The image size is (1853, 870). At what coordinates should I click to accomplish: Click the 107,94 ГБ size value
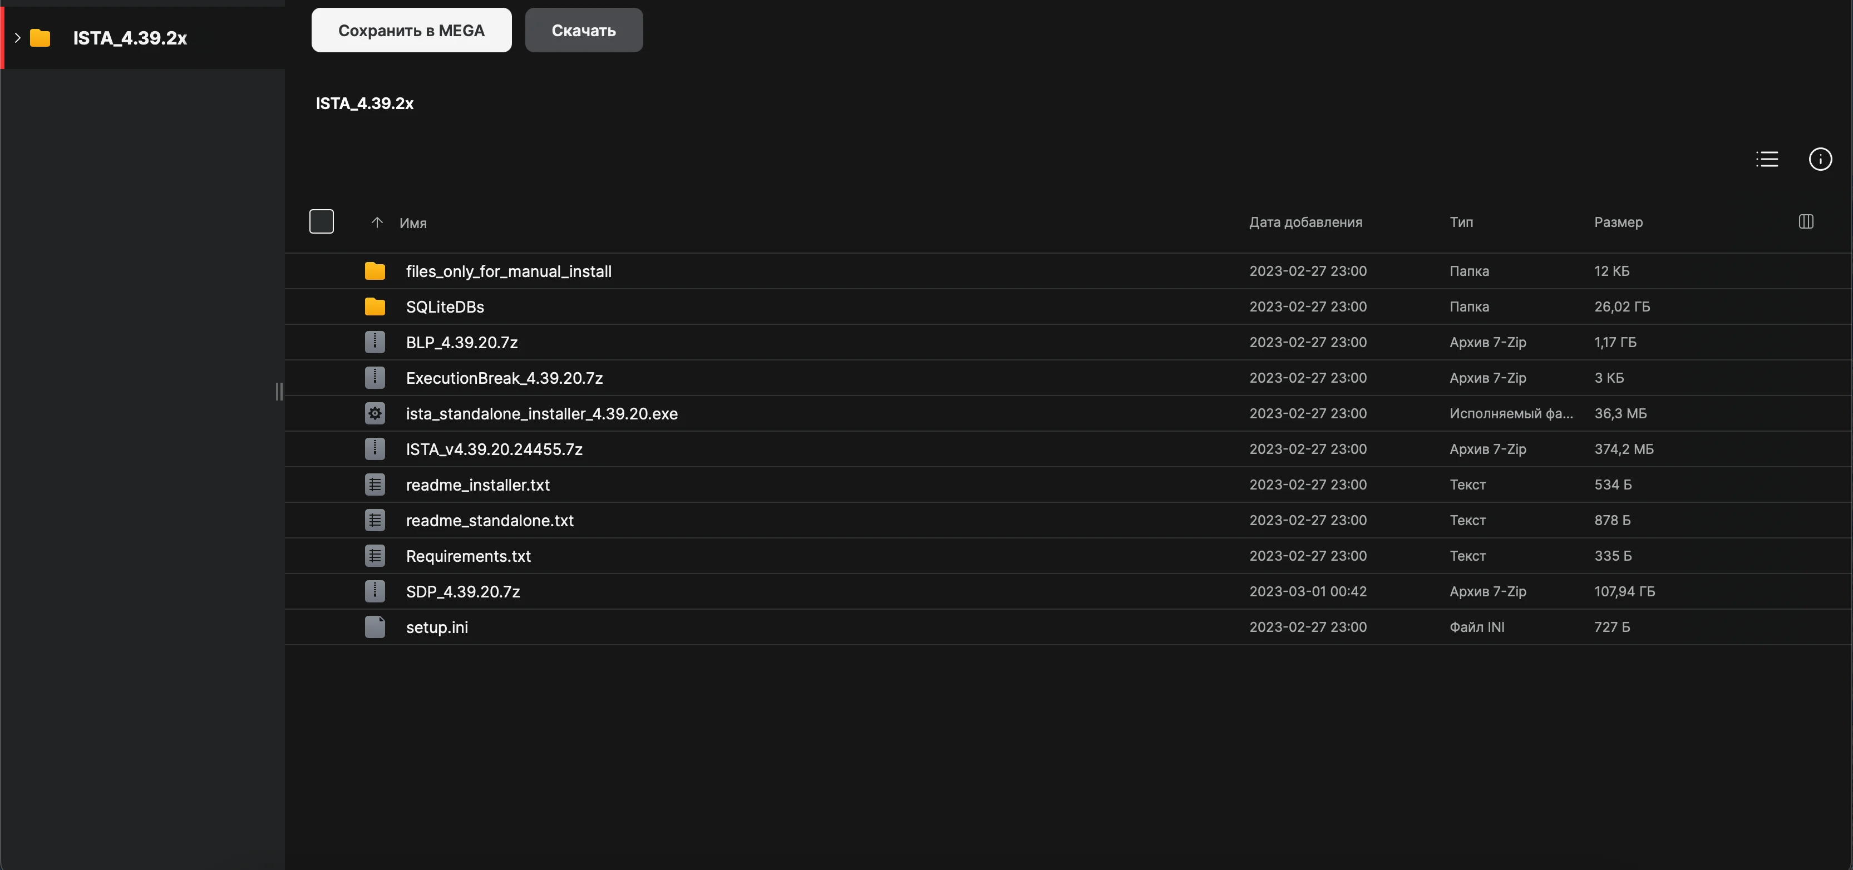click(x=1624, y=591)
